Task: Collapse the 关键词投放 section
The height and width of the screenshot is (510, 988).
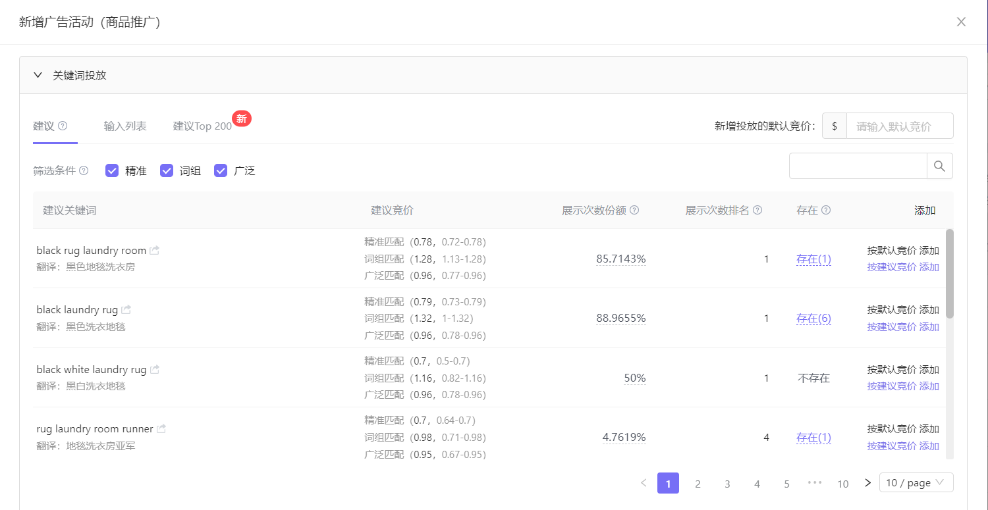Action: [x=38, y=75]
